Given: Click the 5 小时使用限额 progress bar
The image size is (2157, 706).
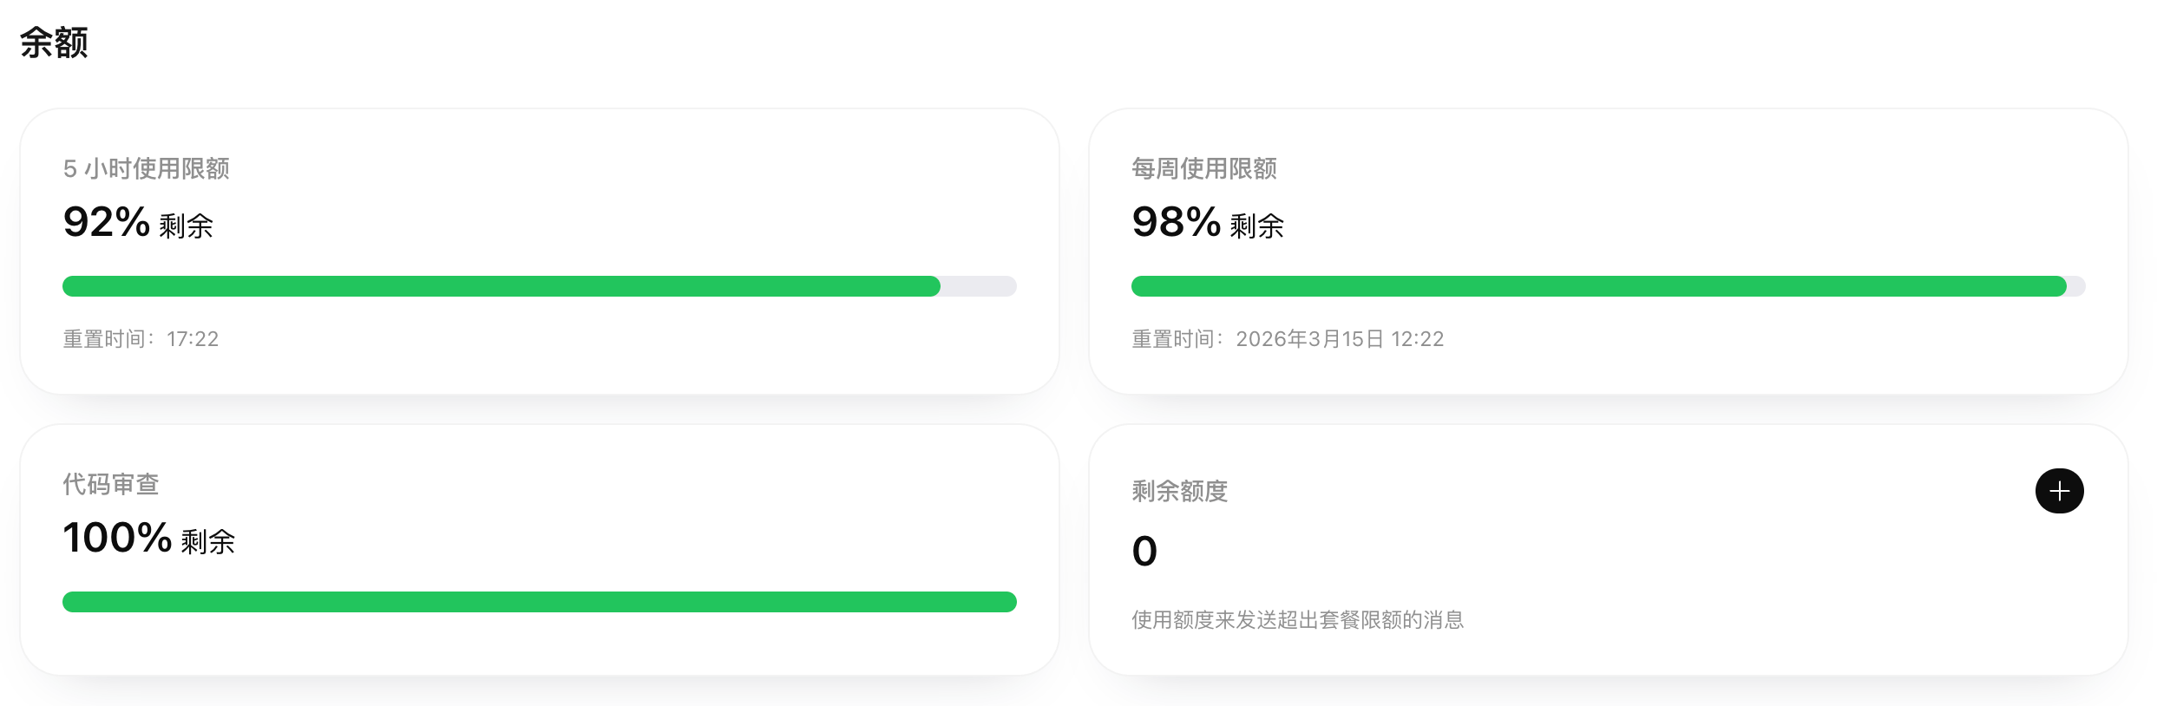Looking at the screenshot, I should (540, 286).
